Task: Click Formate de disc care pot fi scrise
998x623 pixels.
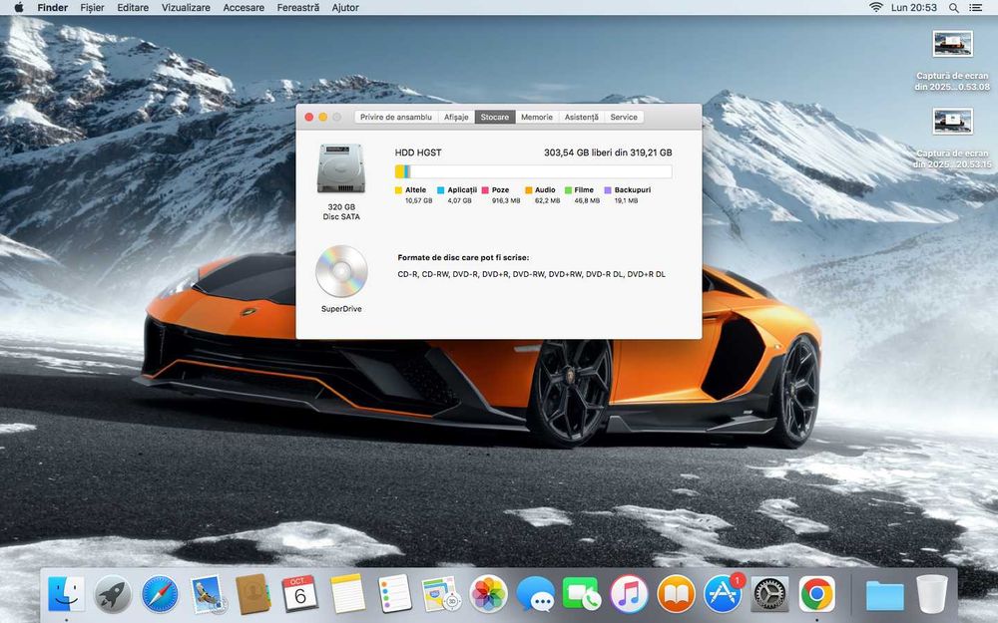Action: click(x=463, y=257)
